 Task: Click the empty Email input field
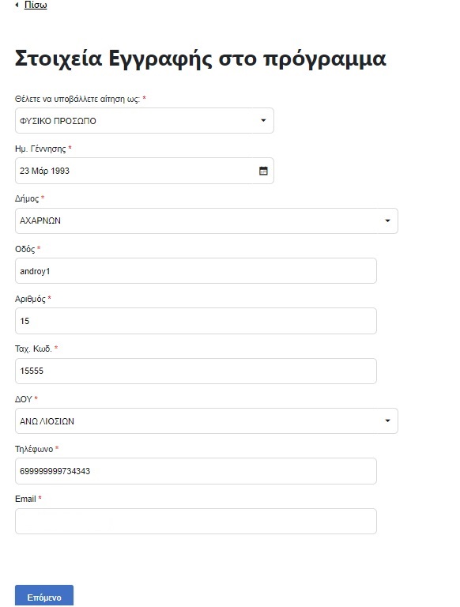pyautogui.click(x=196, y=521)
